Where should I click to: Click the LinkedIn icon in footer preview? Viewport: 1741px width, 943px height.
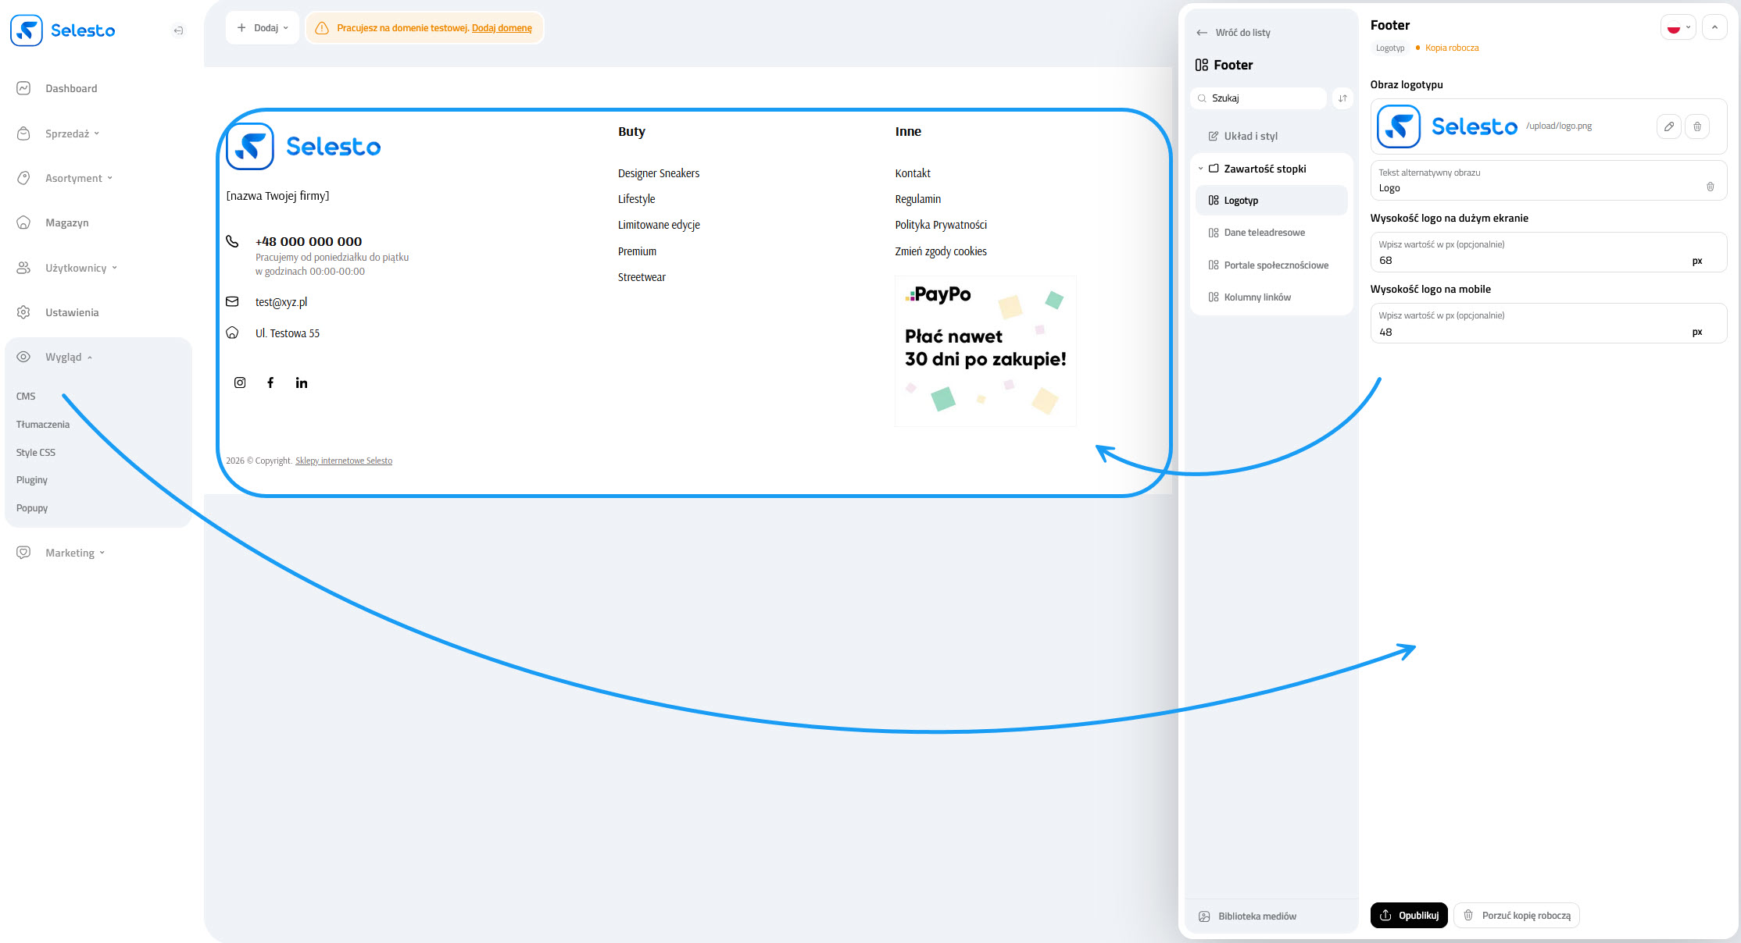tap(302, 383)
